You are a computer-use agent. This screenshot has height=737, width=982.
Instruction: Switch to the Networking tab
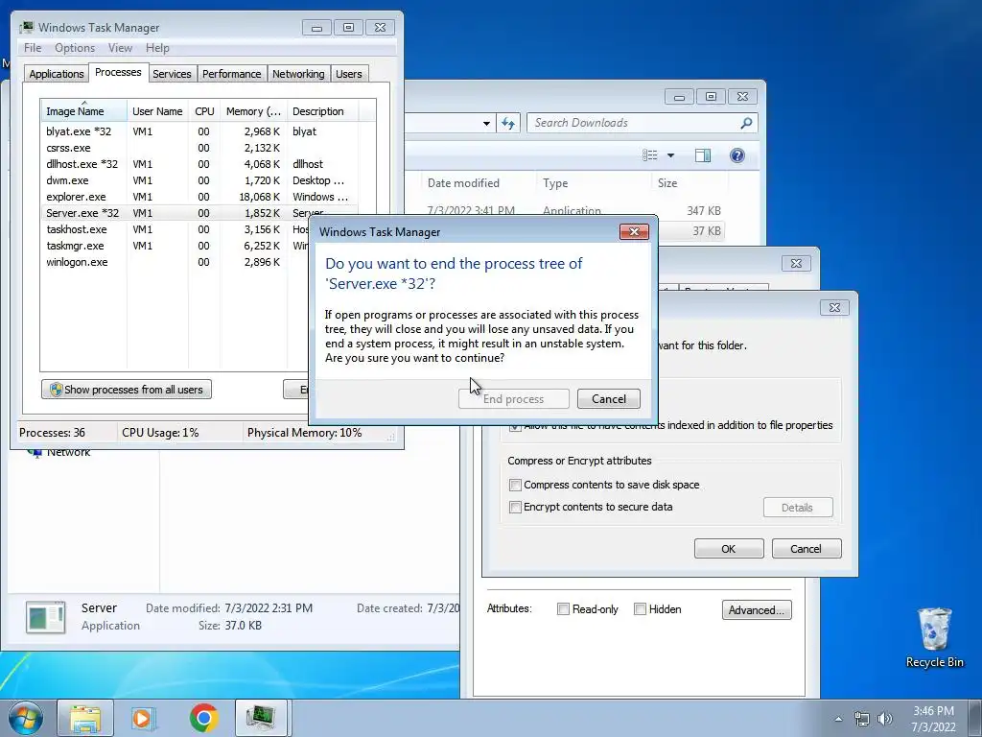(x=298, y=74)
